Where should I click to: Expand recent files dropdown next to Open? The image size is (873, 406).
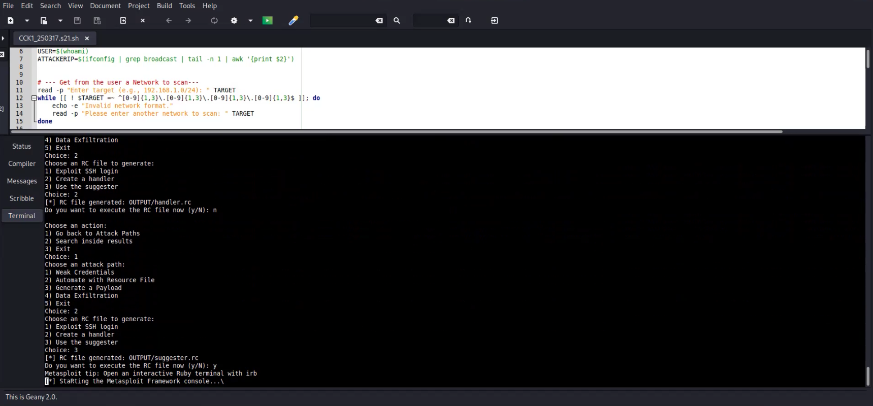pyautogui.click(x=60, y=21)
